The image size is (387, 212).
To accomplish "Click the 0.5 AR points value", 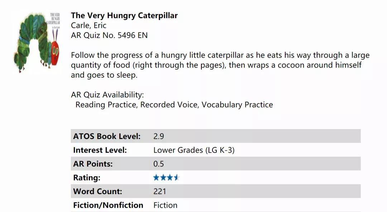I will 158,164.
